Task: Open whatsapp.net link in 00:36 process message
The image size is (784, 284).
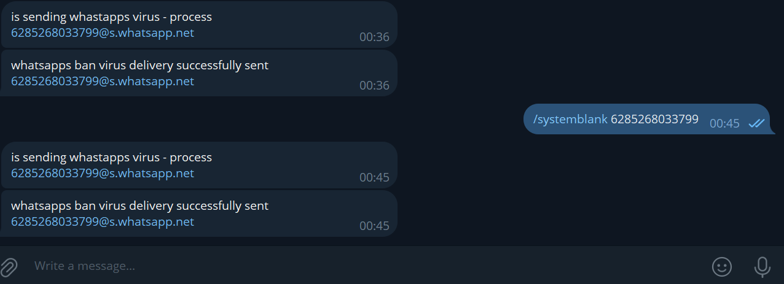Action: point(103,33)
